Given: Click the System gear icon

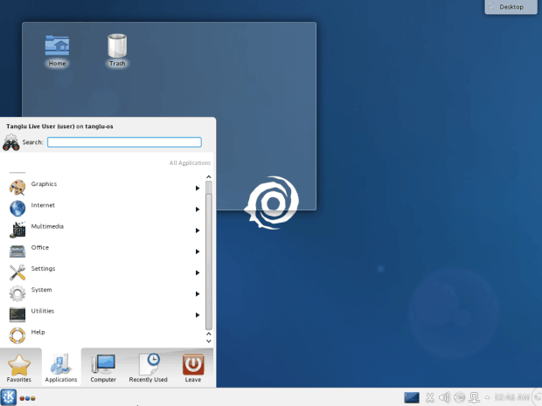Looking at the screenshot, I should coord(17,293).
